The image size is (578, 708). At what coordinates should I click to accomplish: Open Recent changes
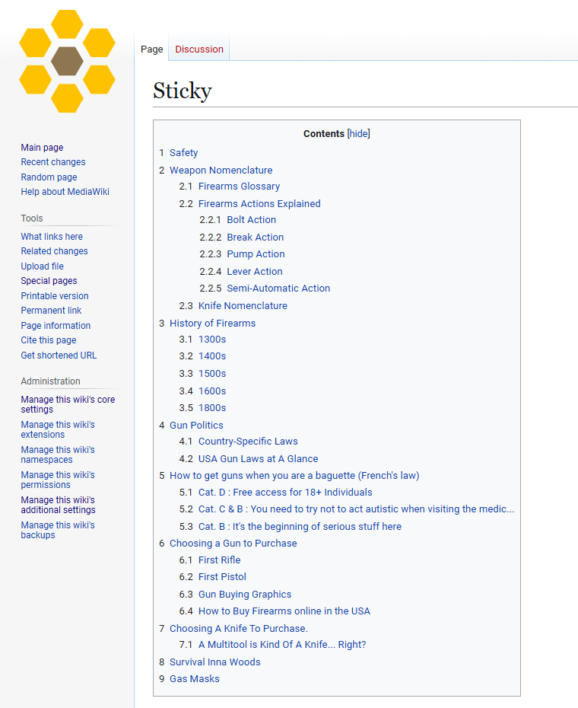tap(52, 162)
